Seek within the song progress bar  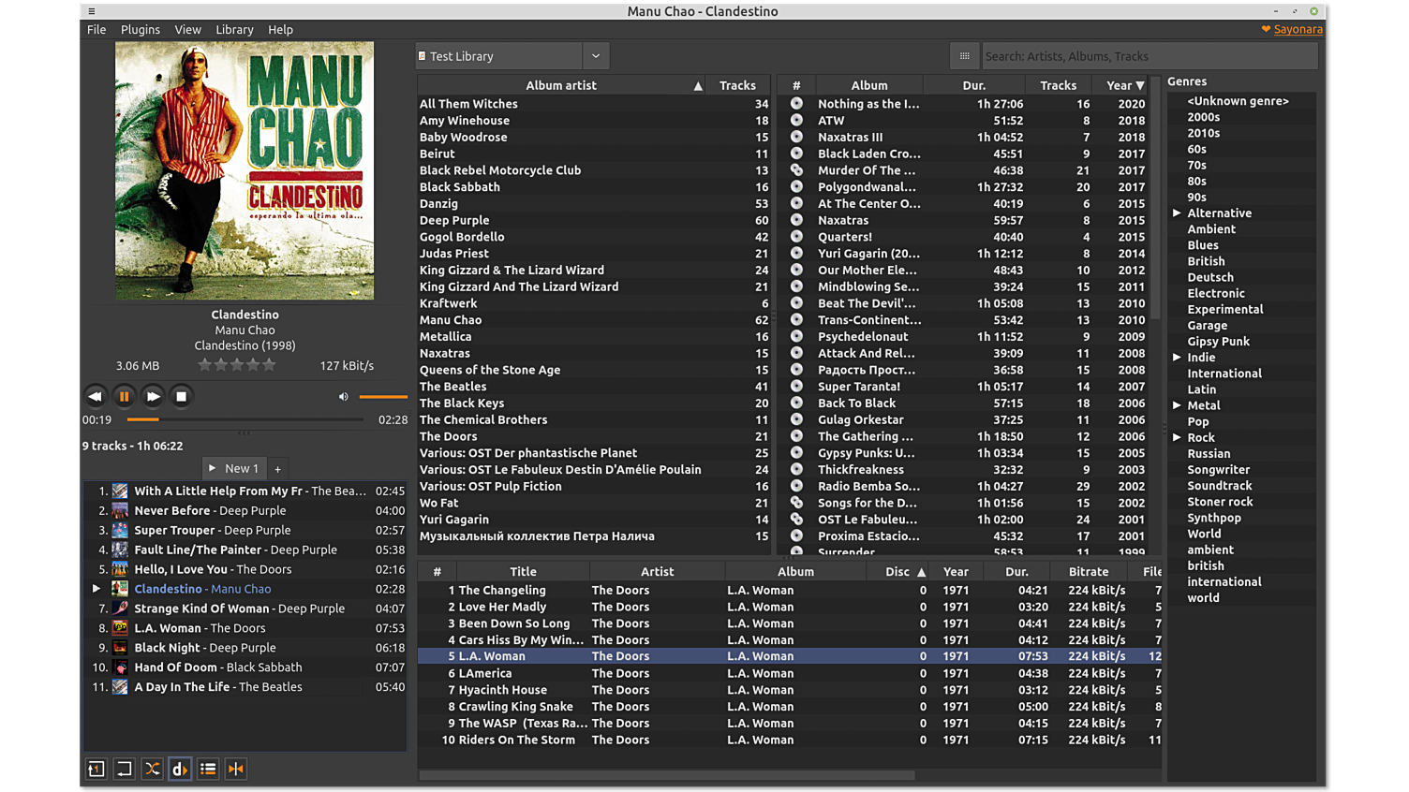(x=245, y=419)
